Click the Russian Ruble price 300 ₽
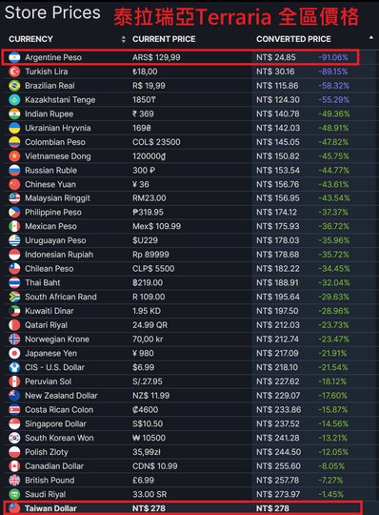Viewport: 379px width, 515px height. tap(144, 171)
